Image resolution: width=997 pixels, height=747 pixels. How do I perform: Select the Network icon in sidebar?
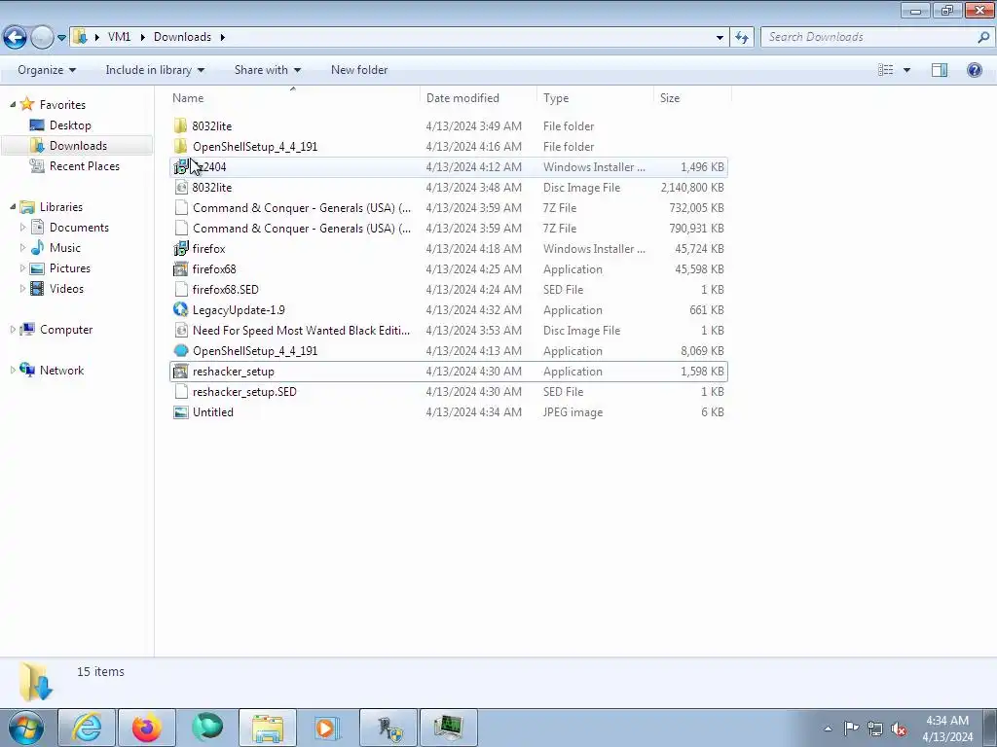(x=27, y=370)
